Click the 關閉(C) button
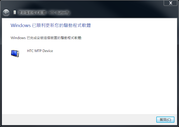 165,119
